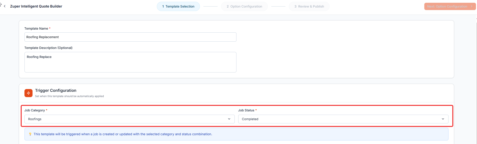Go to step 3 Review & Publish
Screen dimensions: 477x144
(309, 7)
